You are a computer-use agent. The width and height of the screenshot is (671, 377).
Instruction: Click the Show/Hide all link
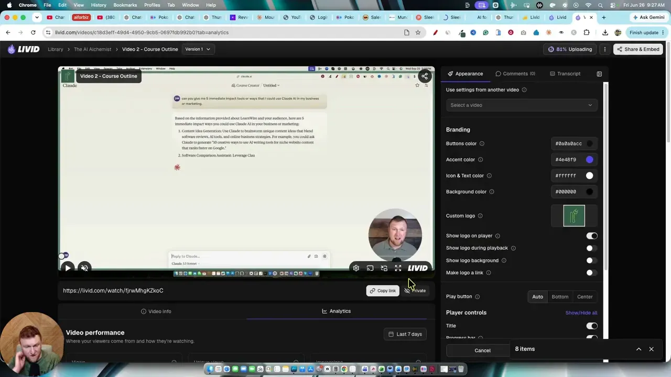[x=581, y=313]
